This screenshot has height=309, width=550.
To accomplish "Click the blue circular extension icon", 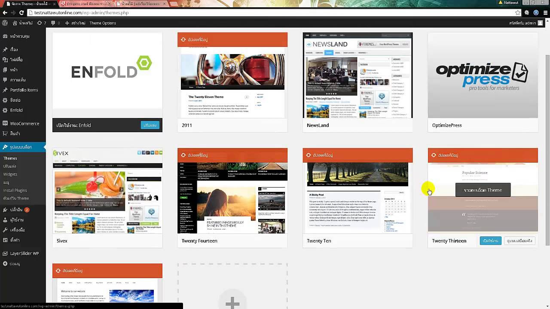I will [x=536, y=12].
